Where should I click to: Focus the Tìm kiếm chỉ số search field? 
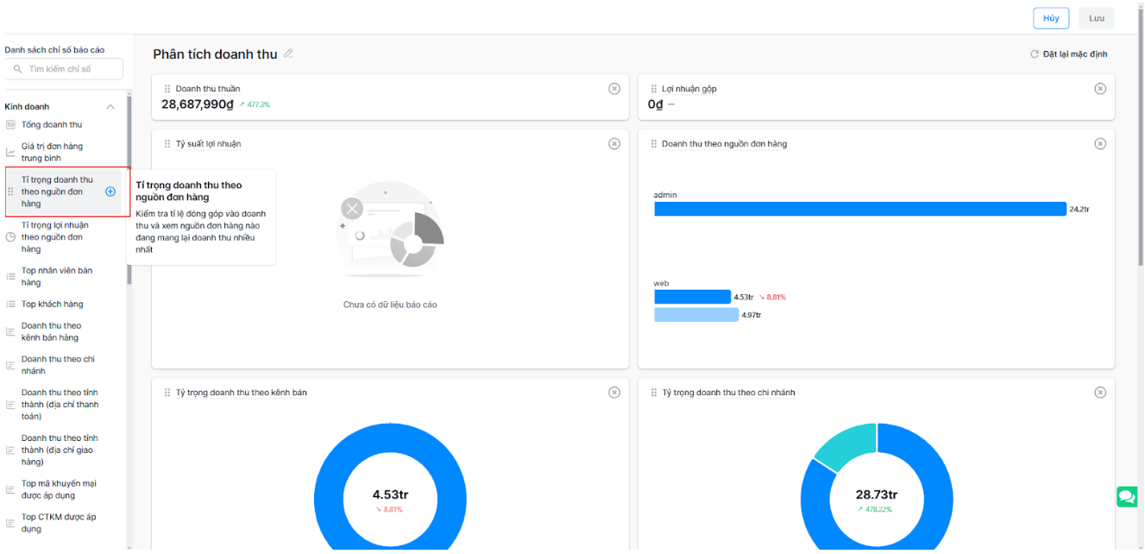[x=64, y=69]
